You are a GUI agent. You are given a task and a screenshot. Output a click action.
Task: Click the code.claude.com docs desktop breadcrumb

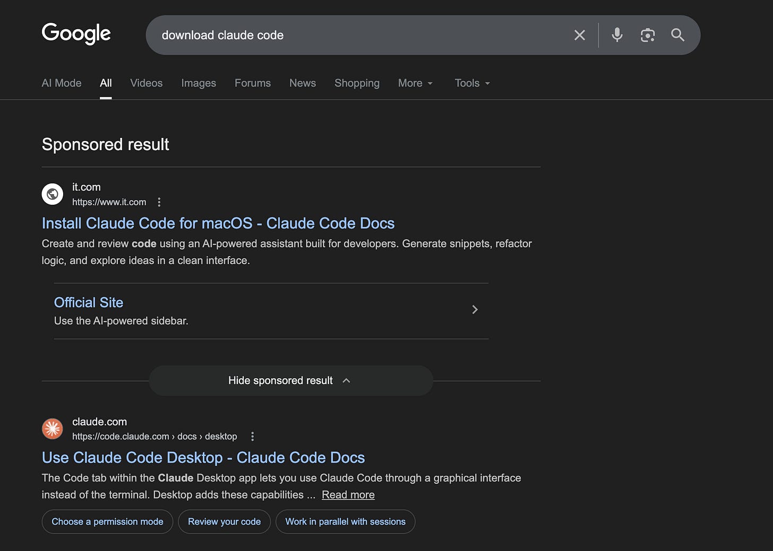tap(154, 436)
